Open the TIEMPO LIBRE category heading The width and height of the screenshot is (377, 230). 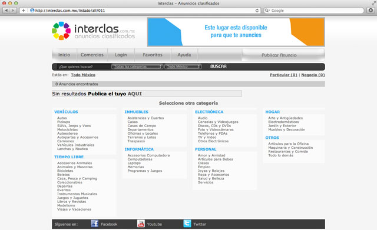pos(69,157)
